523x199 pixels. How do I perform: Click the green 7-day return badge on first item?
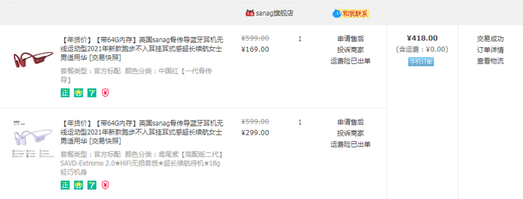click(92, 93)
